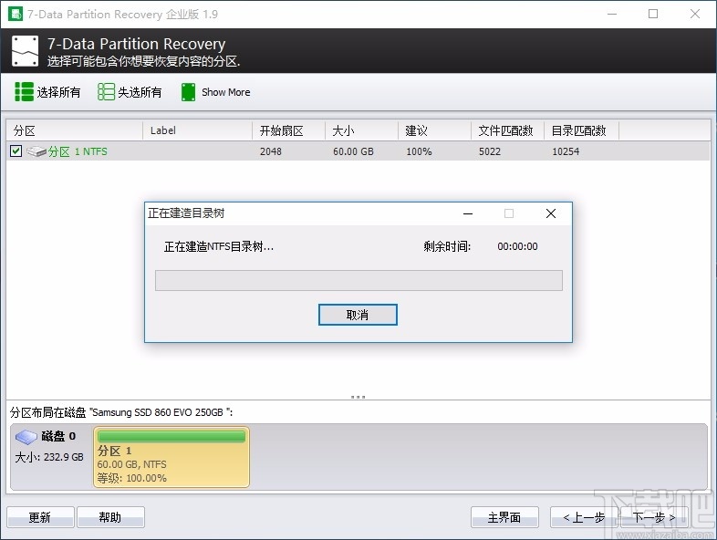Sort by the 分区 column header
The height and width of the screenshot is (540, 717).
75,130
